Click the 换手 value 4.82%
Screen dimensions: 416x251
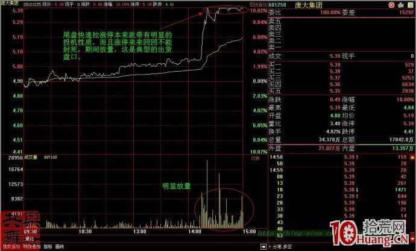pyautogui.click(x=333, y=132)
